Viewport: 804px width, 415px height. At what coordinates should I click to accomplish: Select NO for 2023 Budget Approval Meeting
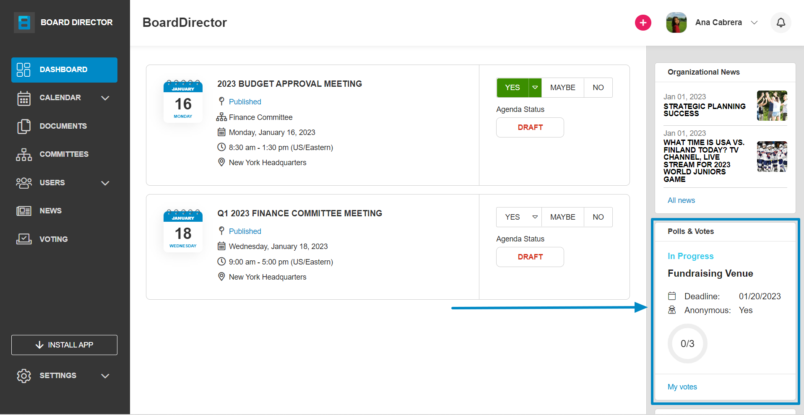598,88
